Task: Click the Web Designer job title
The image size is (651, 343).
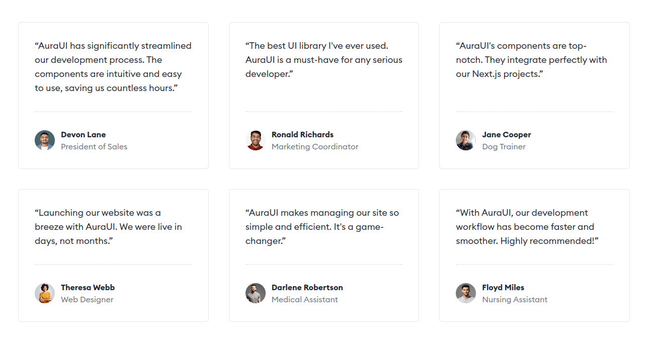Action: click(87, 300)
